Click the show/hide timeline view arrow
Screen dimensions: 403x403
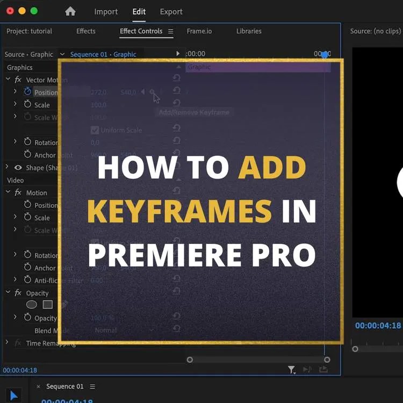(178, 53)
